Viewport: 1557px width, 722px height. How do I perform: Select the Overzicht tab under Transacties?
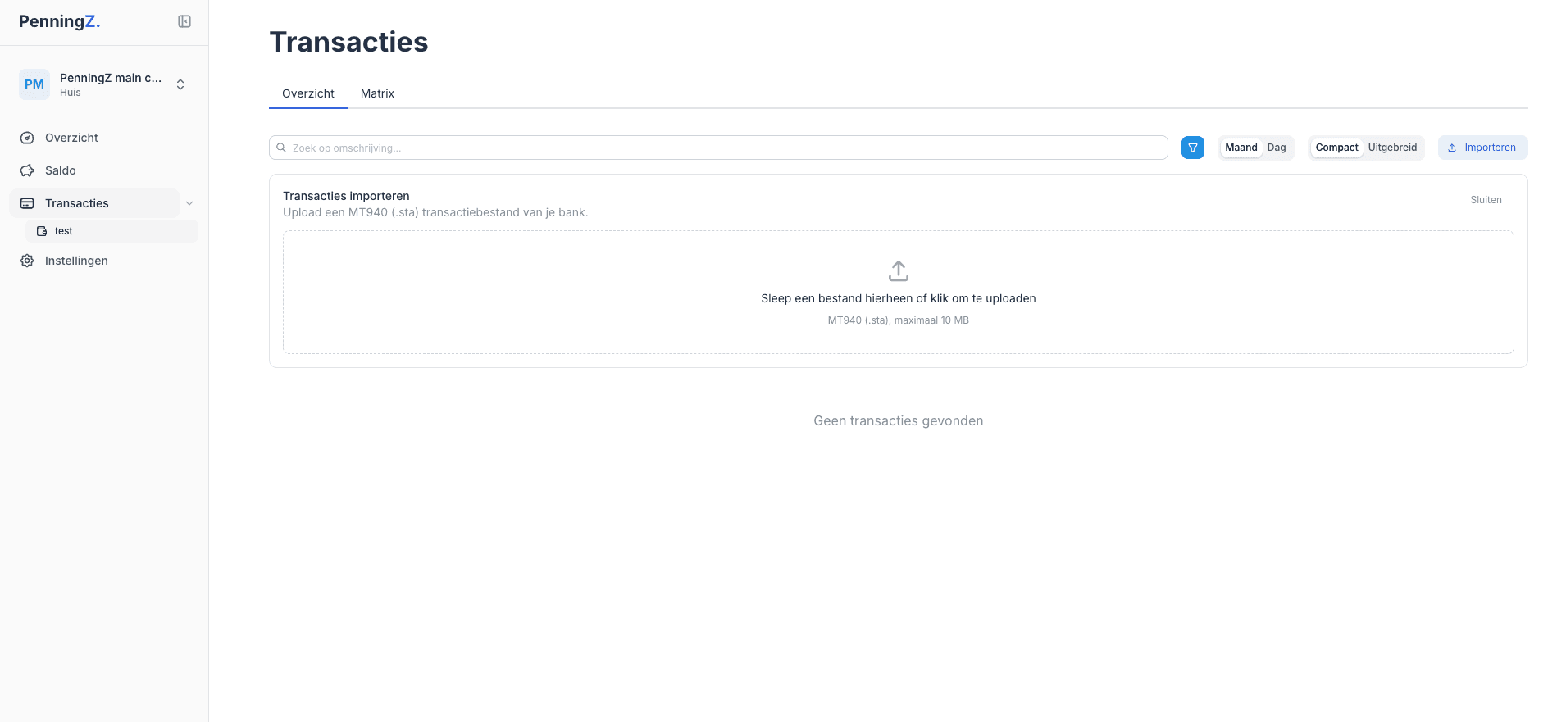pos(307,93)
